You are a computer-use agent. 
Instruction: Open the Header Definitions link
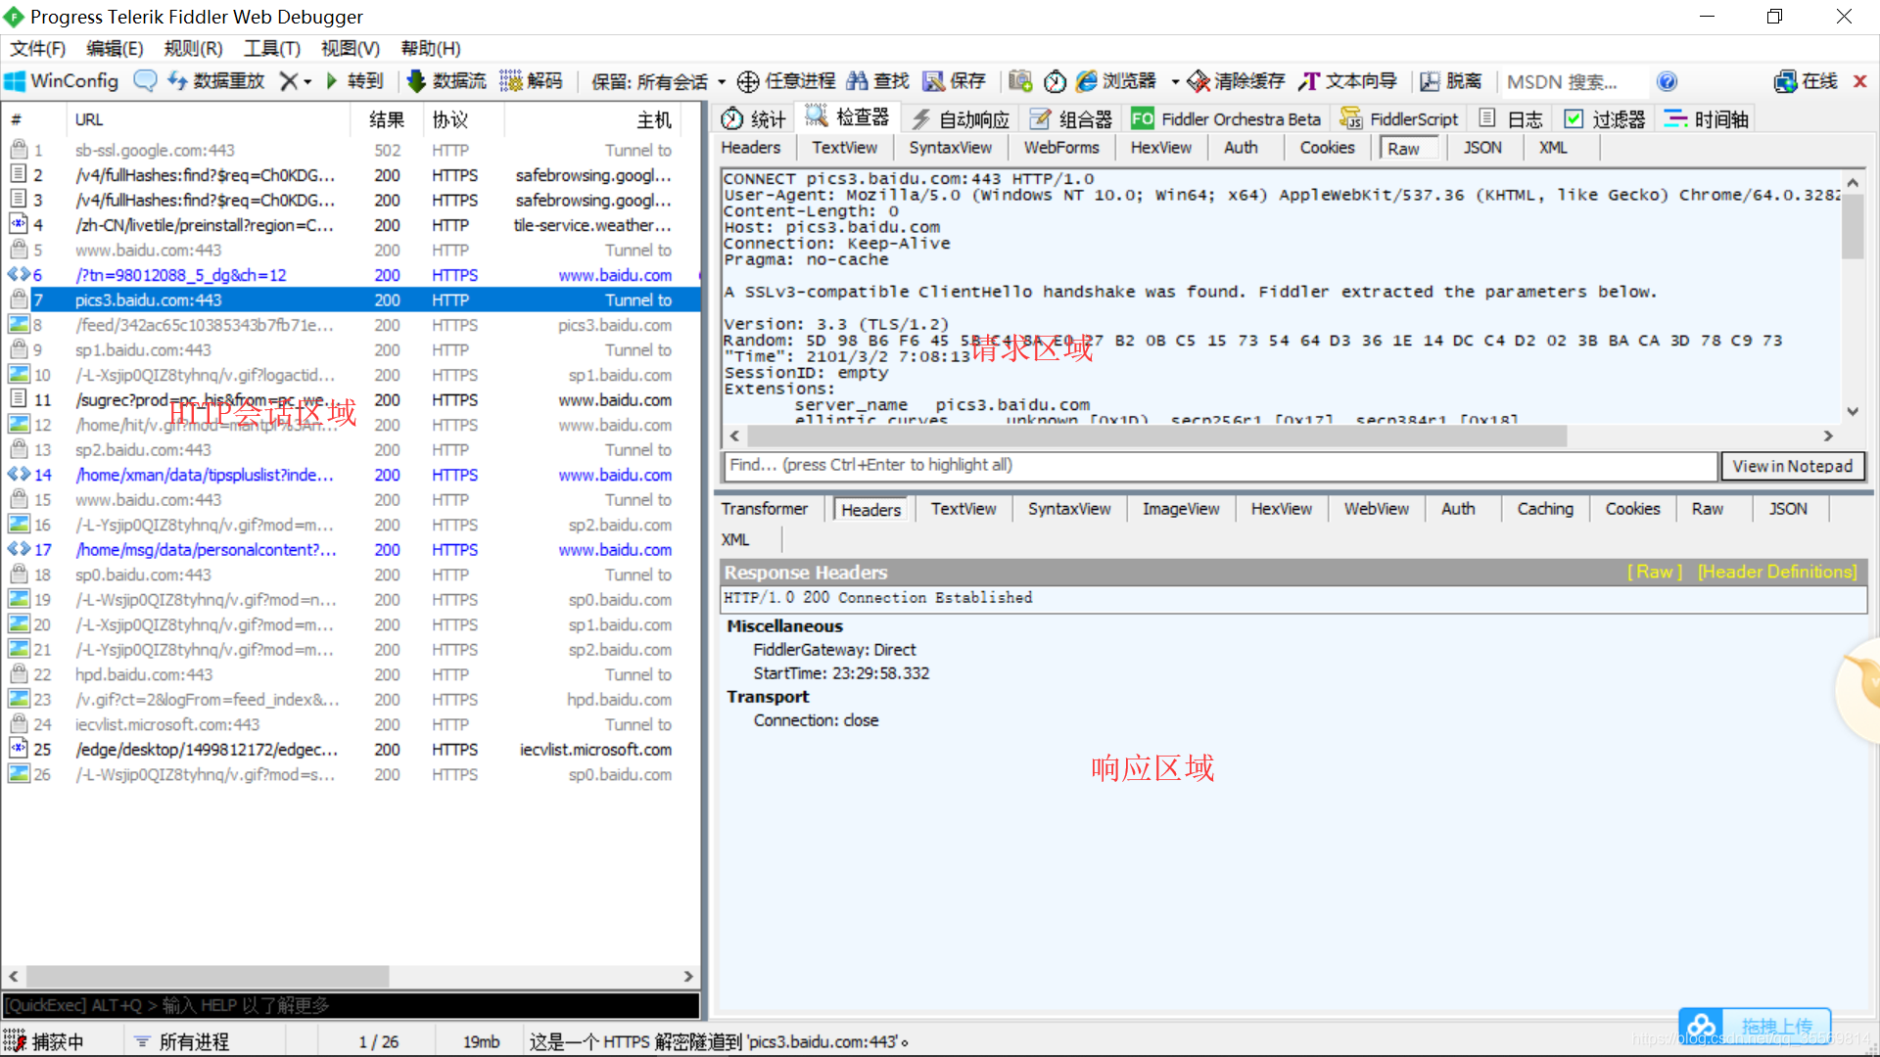click(x=1777, y=572)
